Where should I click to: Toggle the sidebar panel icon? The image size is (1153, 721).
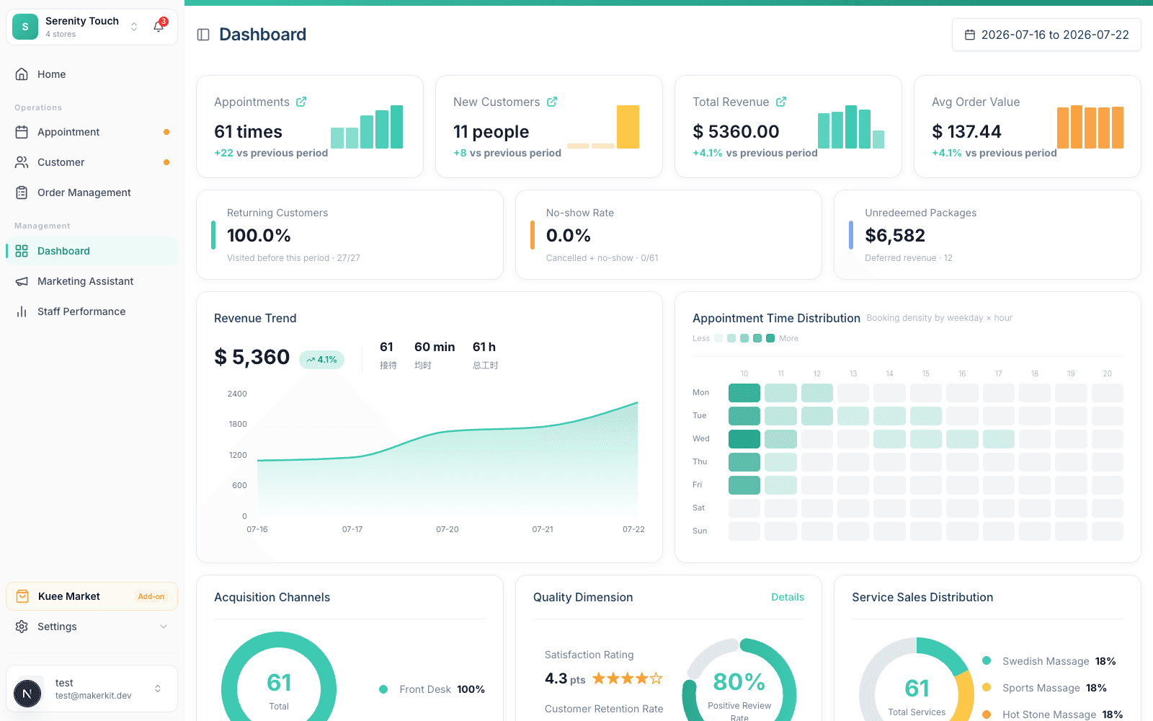(x=203, y=35)
